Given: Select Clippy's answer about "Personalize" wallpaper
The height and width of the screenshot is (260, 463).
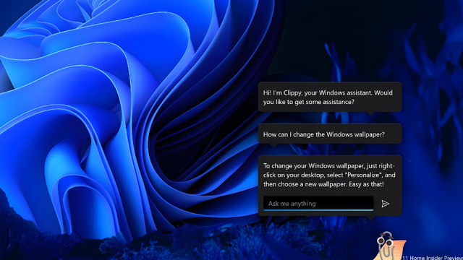Looking at the screenshot, I should [329, 175].
